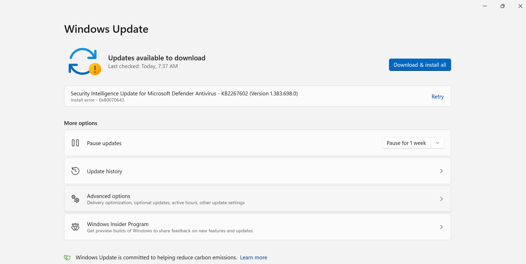This screenshot has height=264, width=526.
Task: Click the restore window icon in title bar
Action: pos(502,6)
